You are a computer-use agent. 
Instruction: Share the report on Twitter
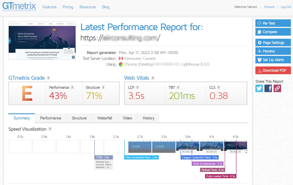259,88
